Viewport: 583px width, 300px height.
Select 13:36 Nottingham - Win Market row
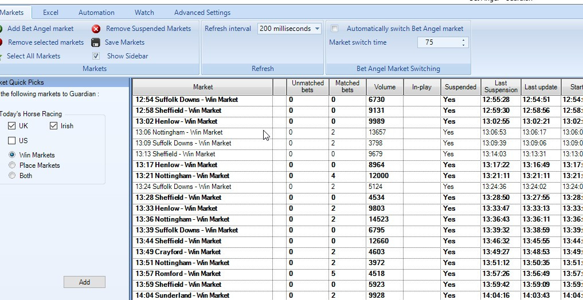(358, 219)
